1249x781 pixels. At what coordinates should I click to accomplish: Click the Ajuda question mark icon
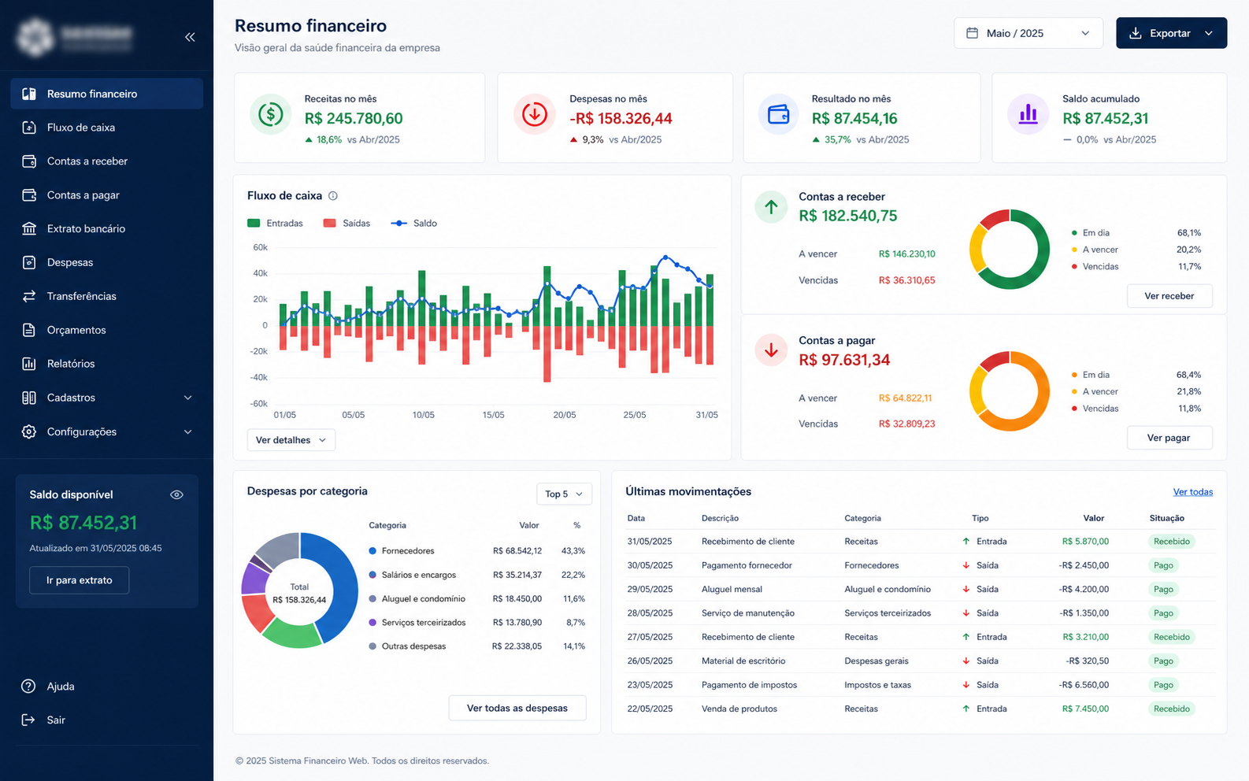[28, 687]
